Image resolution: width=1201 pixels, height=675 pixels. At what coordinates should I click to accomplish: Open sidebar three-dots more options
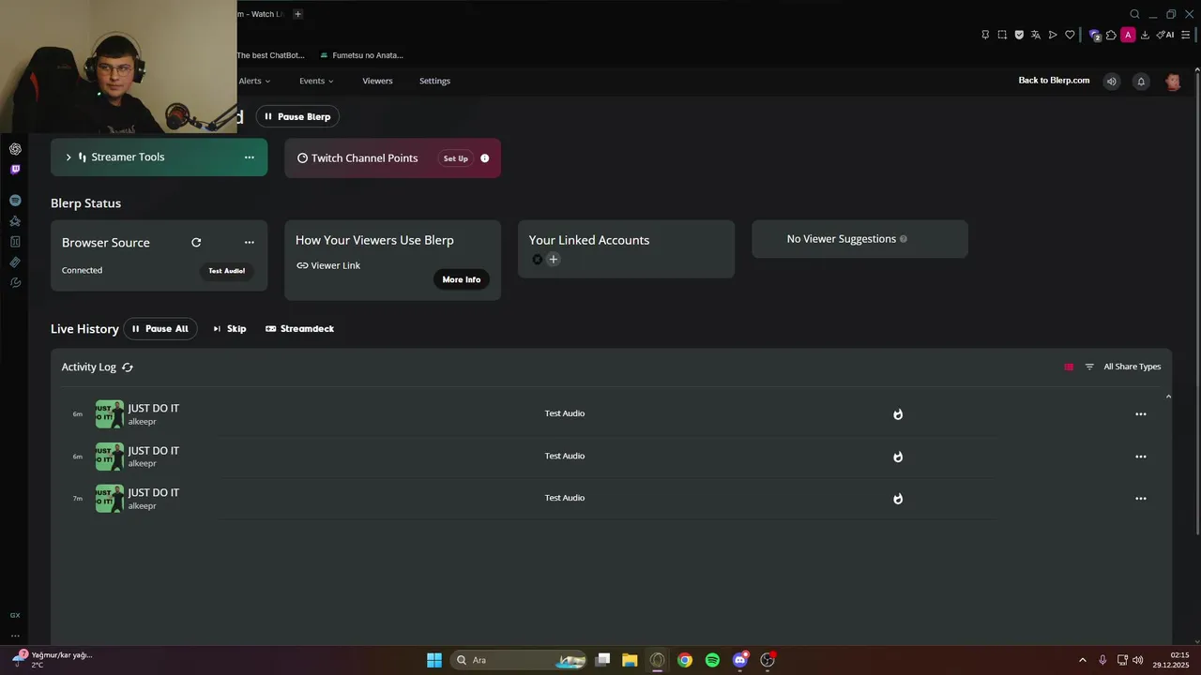15,636
